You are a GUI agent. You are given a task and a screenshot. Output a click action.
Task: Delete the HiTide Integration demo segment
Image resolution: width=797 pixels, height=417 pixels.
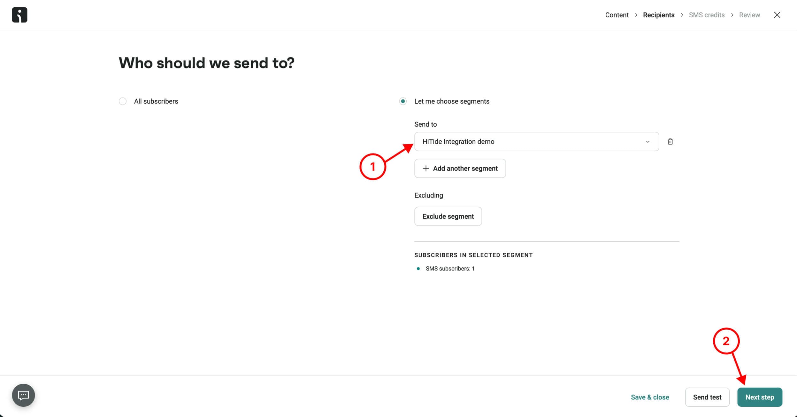[670, 142]
